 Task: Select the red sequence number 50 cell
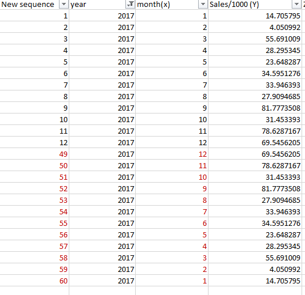point(35,165)
